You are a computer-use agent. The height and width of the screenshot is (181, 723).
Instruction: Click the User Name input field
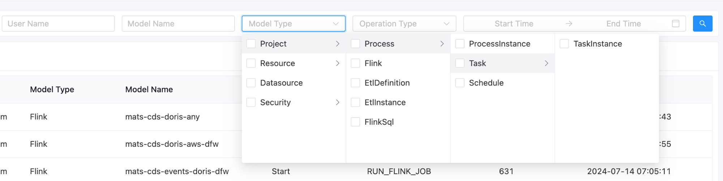click(x=58, y=23)
